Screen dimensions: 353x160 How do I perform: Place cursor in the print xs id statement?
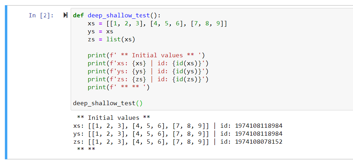[x=148, y=63]
